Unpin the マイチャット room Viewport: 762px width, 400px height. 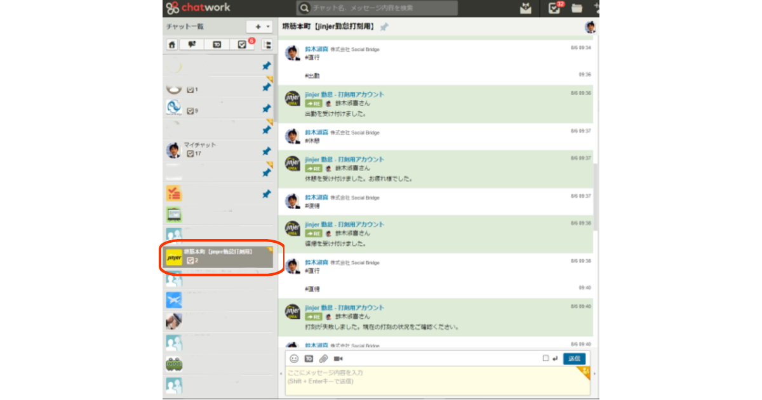[267, 152]
